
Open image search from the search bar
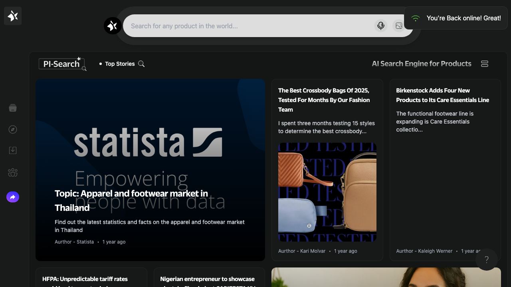click(399, 26)
